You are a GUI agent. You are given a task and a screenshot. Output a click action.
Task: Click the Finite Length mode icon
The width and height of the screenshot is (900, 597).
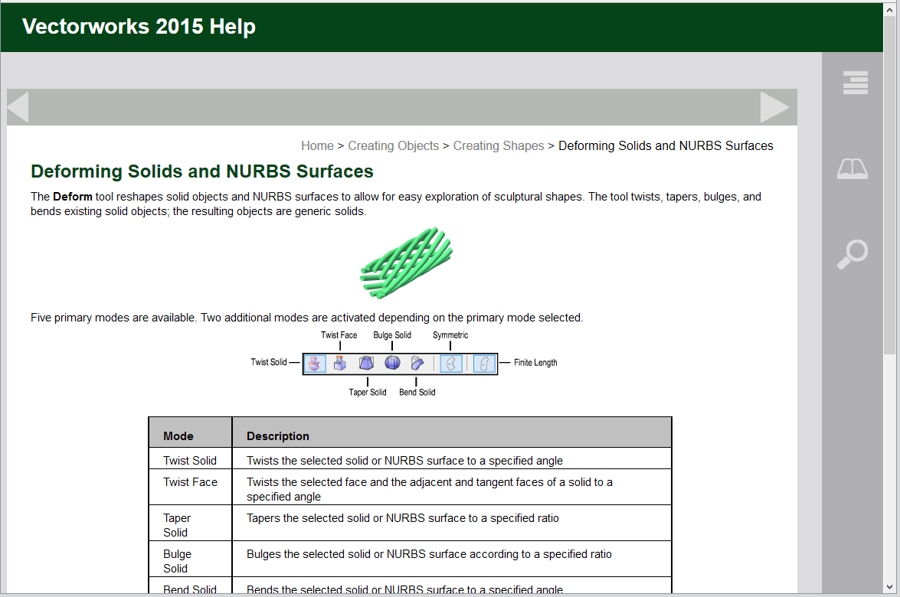tap(484, 364)
